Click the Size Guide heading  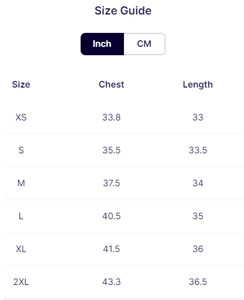coord(123,11)
